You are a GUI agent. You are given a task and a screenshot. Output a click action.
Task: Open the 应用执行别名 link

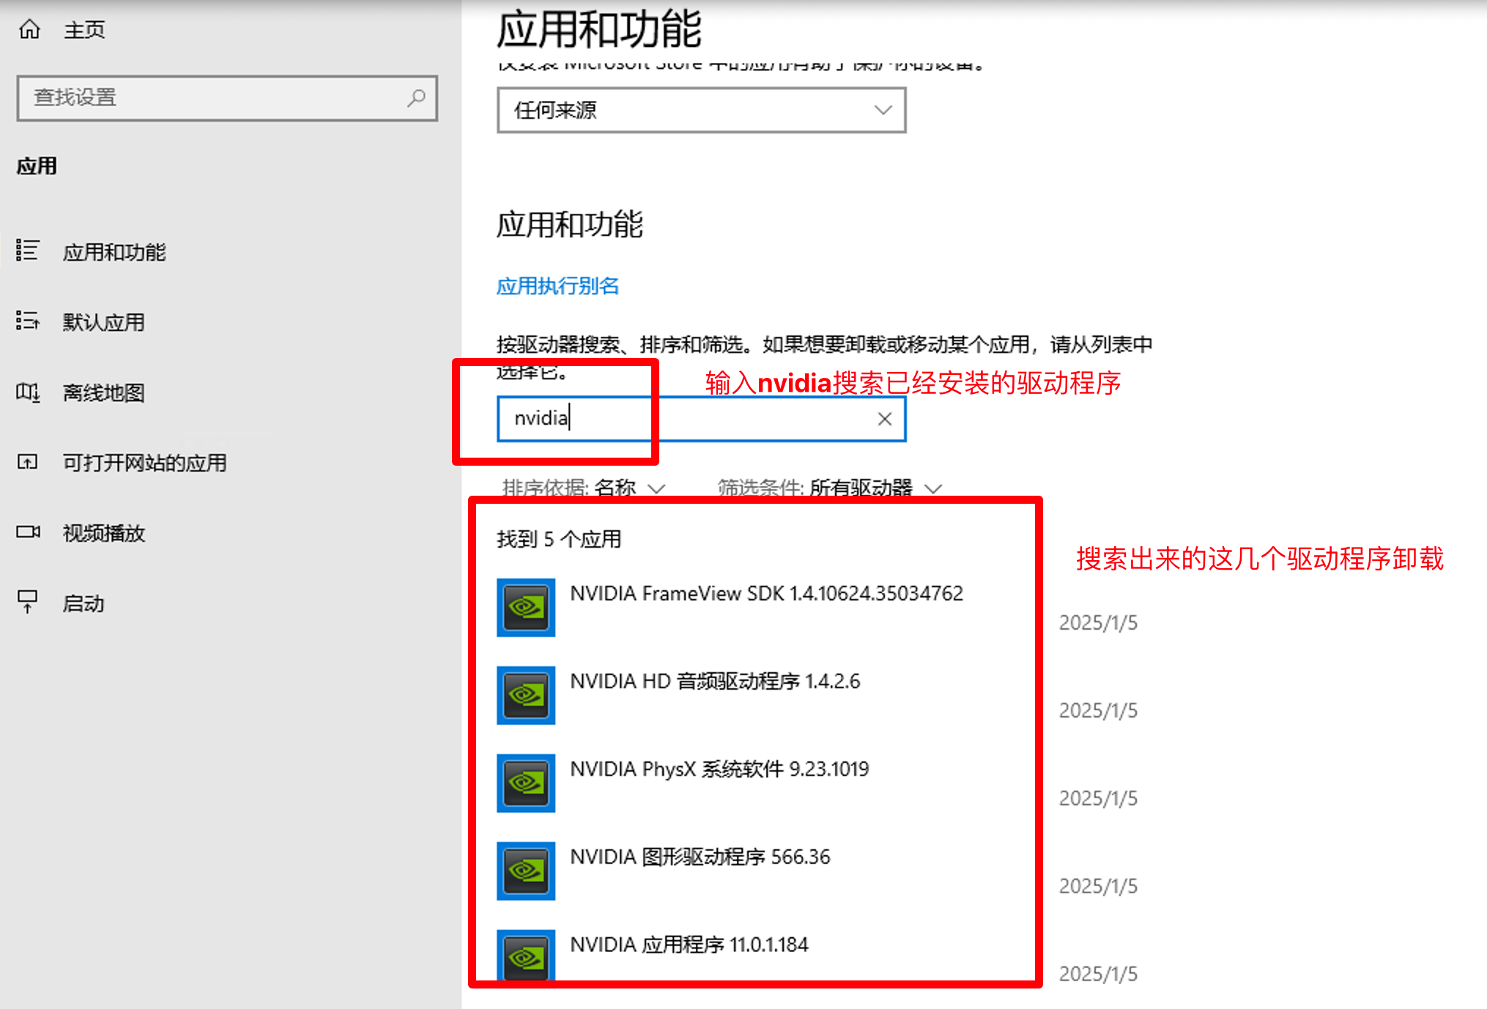(x=557, y=286)
